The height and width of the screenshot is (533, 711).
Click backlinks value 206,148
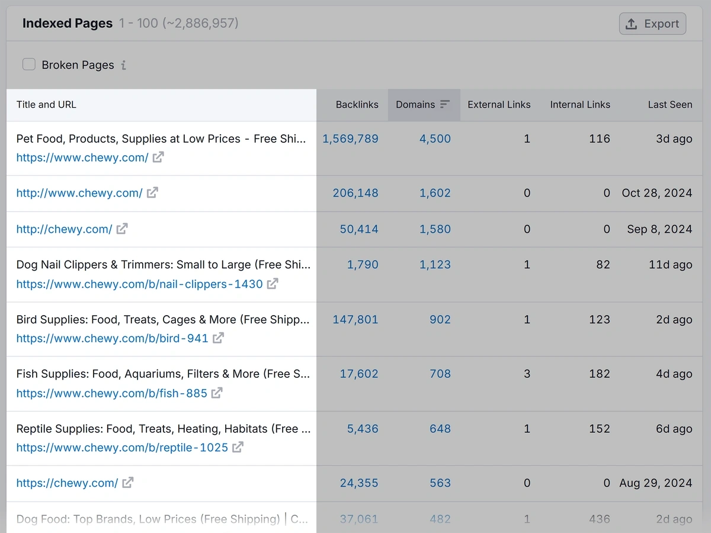pyautogui.click(x=355, y=192)
